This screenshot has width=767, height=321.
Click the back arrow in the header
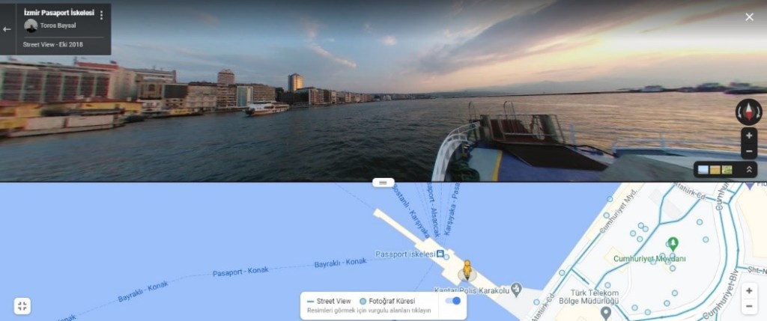pyautogui.click(x=7, y=29)
